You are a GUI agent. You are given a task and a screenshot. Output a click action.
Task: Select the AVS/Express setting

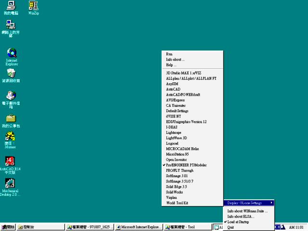coord(192,100)
